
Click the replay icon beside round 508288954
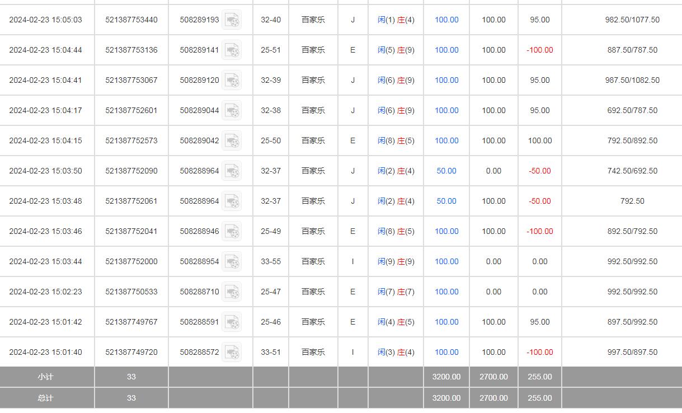[x=232, y=262]
